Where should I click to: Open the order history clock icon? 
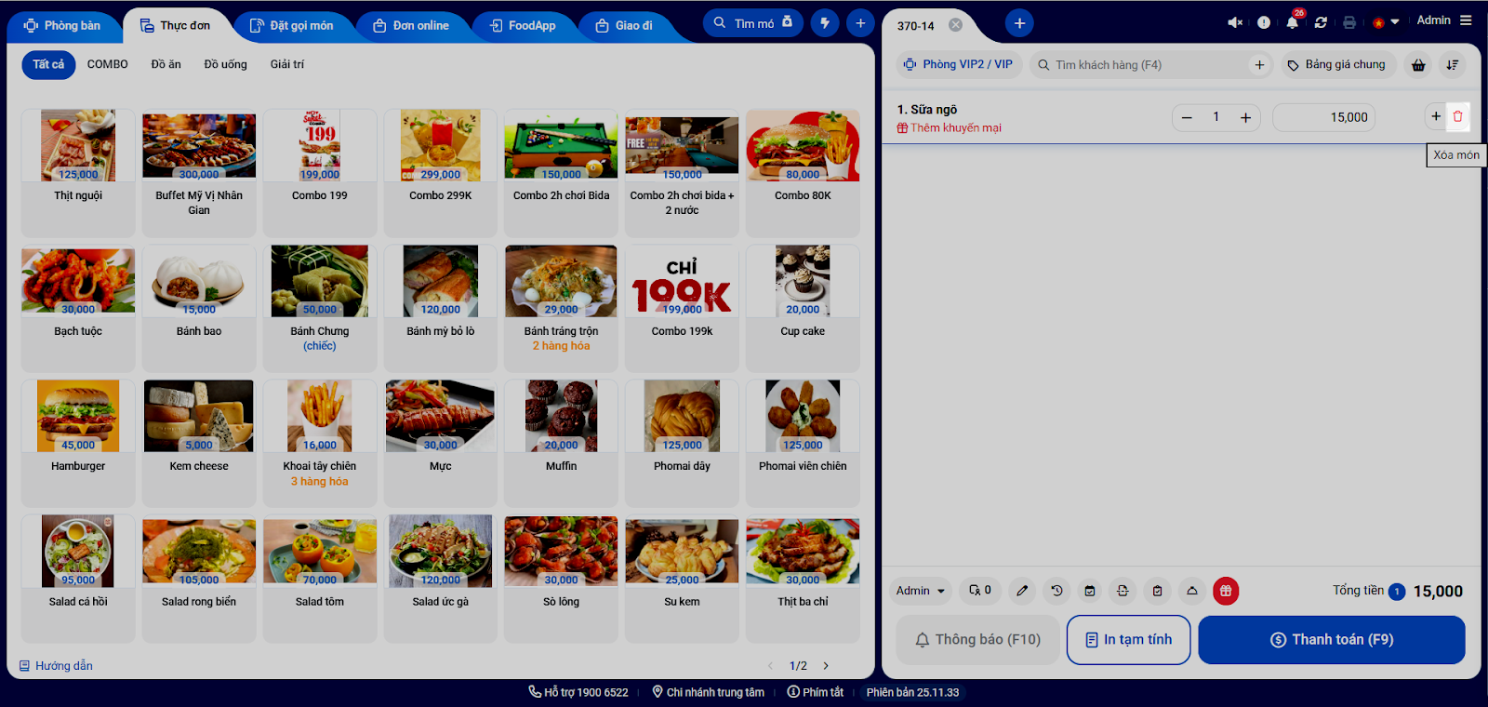[1056, 591]
